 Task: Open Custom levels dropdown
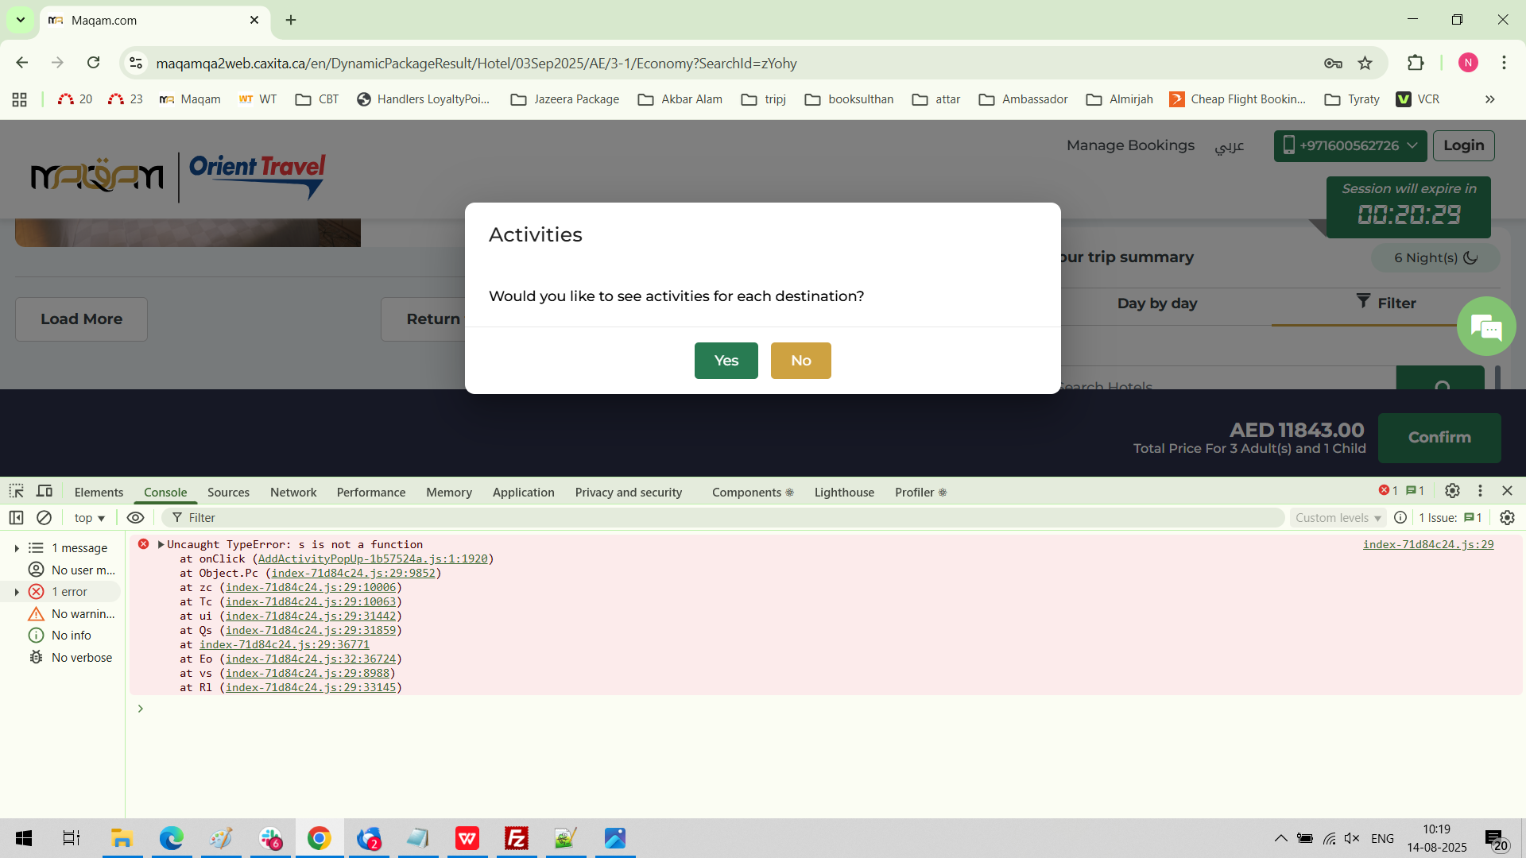point(1338,517)
